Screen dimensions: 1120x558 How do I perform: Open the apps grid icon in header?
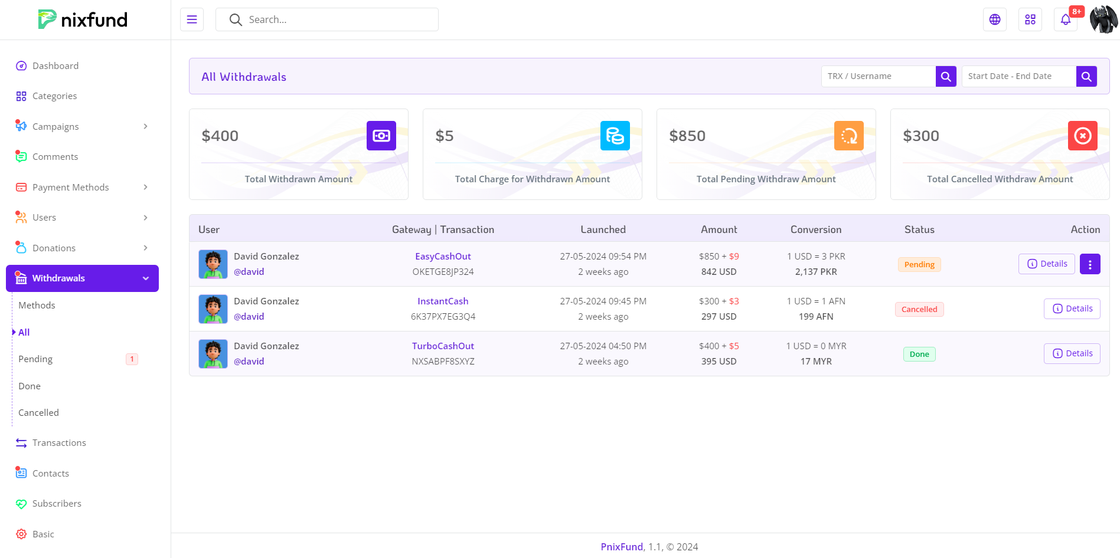[1030, 19]
